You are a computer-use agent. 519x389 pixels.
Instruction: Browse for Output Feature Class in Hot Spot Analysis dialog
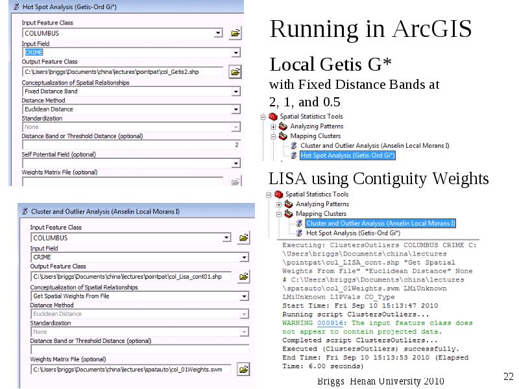click(235, 72)
